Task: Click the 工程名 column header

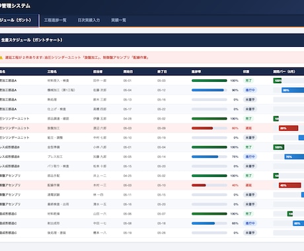Action: tap(52, 72)
